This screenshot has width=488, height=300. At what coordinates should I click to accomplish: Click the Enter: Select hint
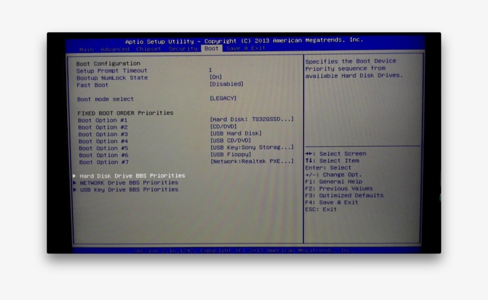point(329,168)
